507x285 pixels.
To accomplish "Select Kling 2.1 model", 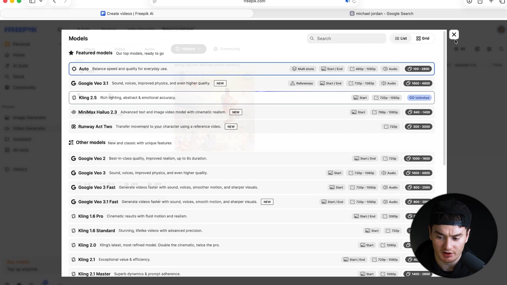I will coord(252,260).
